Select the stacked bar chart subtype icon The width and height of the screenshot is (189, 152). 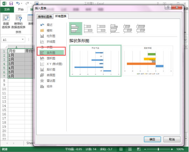coord(89,28)
